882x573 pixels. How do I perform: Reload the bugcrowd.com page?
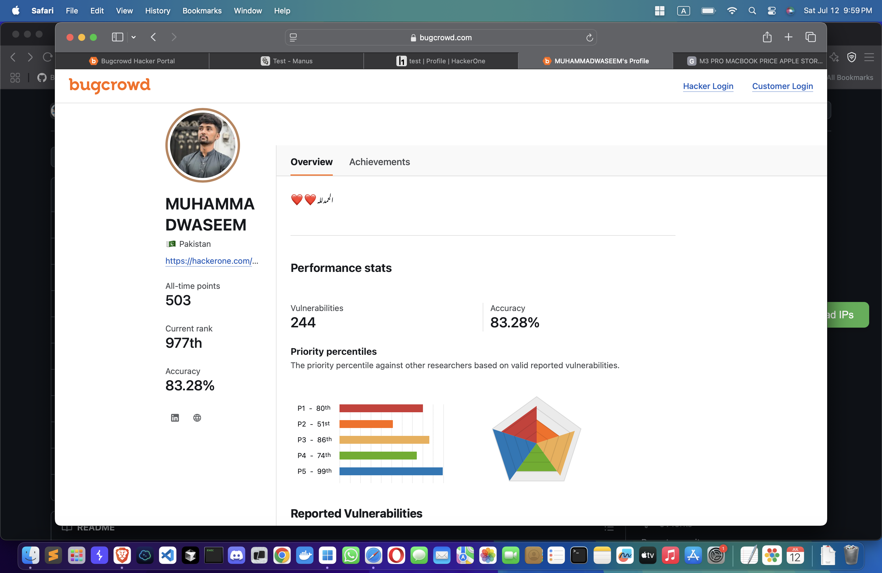[589, 37]
